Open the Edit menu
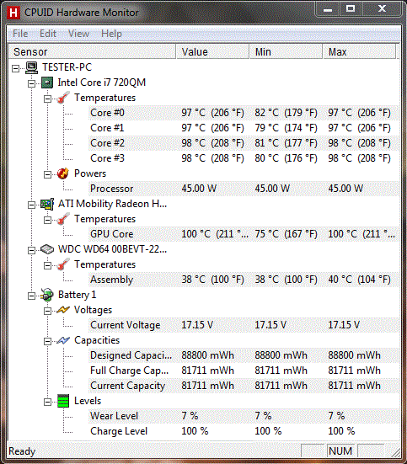 48,34
